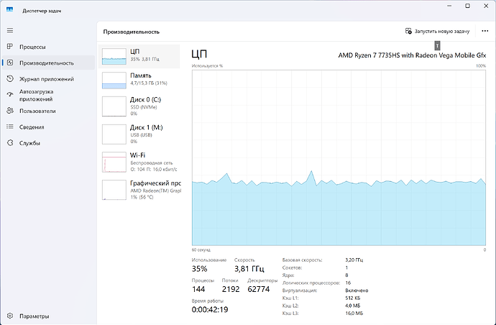
Task: Select the Память resource graph
Action: [114, 80]
